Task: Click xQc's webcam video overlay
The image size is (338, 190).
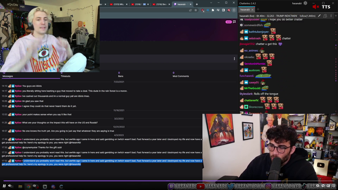Action: click(50, 36)
